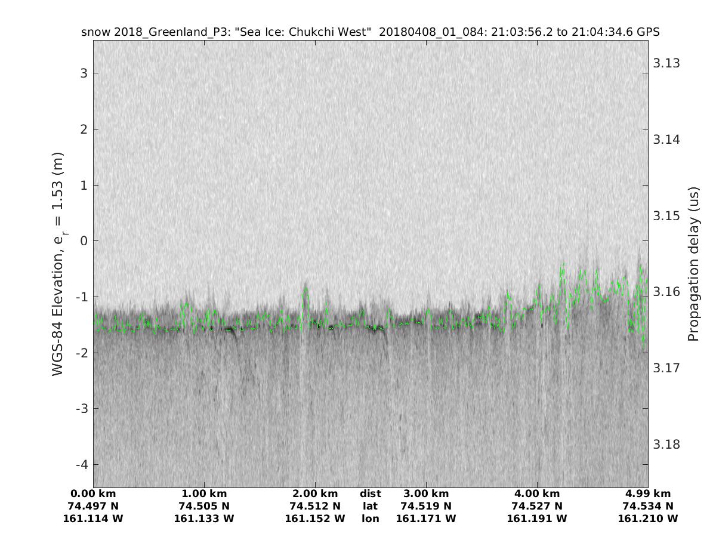Click the 0.00 km distance label
716x537 pixels.
pos(93,494)
